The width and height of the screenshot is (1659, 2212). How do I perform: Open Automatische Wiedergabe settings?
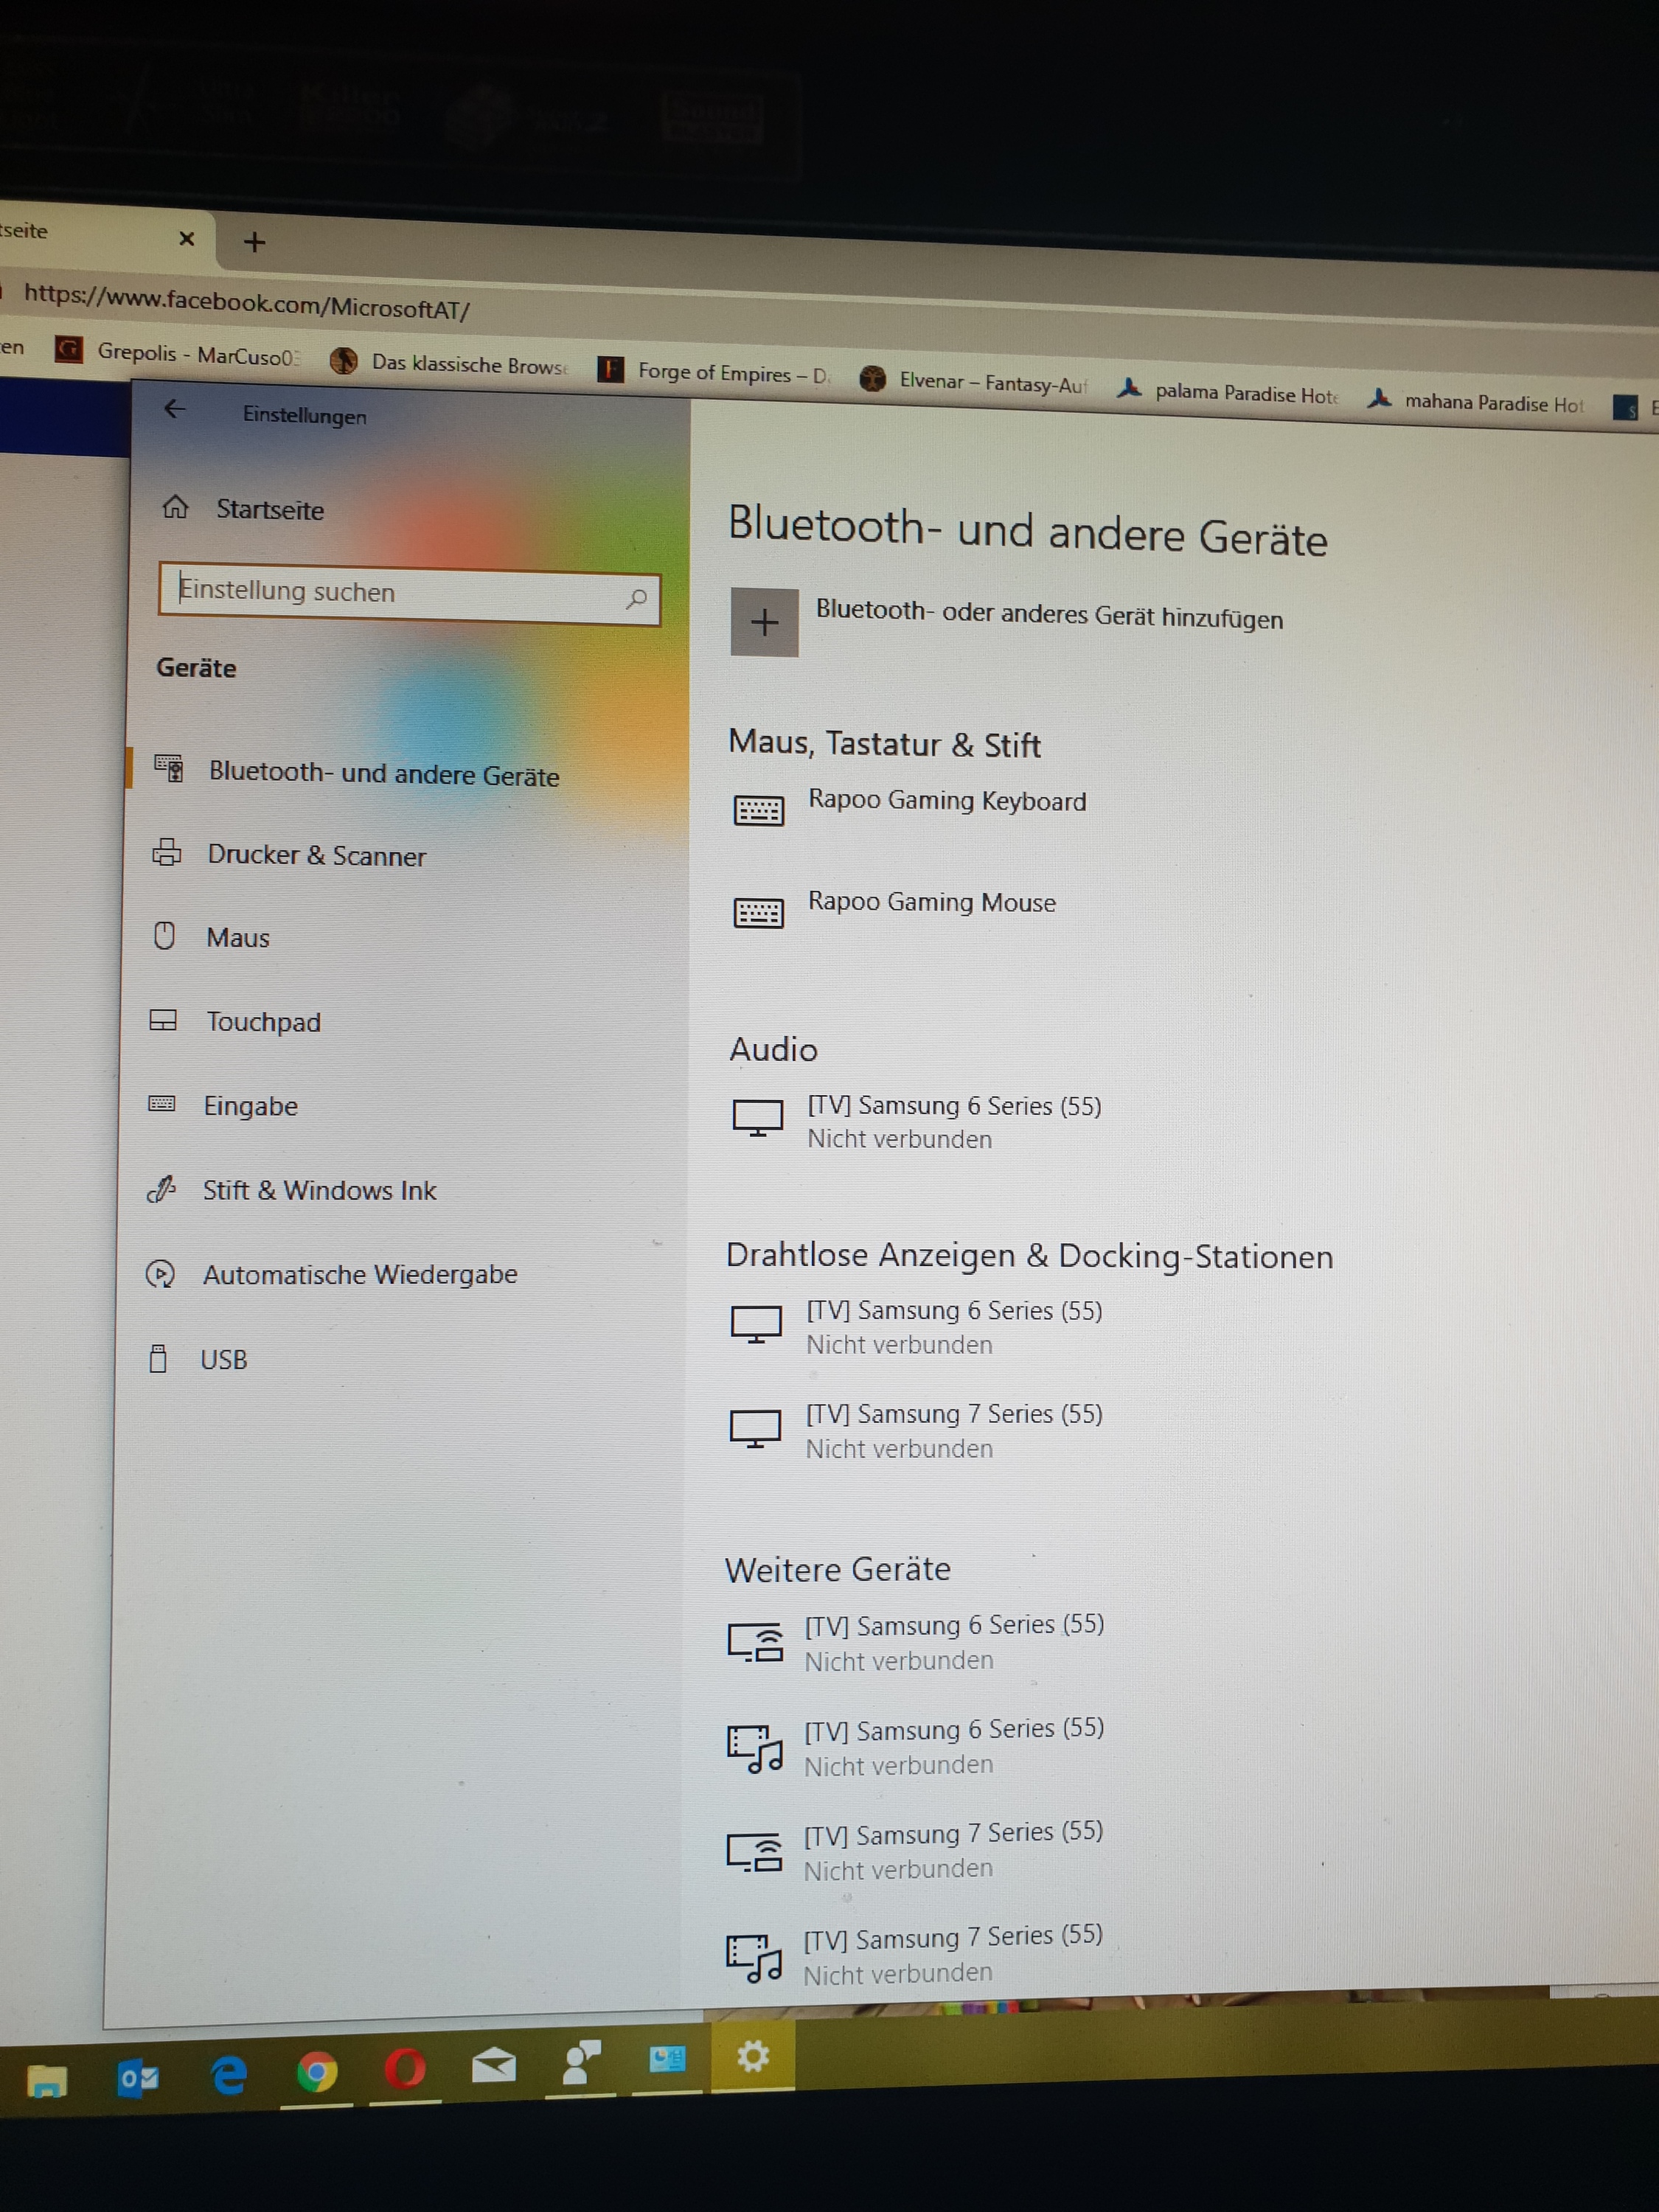(360, 1274)
